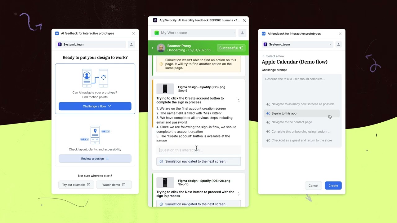The height and width of the screenshot is (223, 397).
Task: Go back via Select a flow link
Action: click(x=273, y=56)
